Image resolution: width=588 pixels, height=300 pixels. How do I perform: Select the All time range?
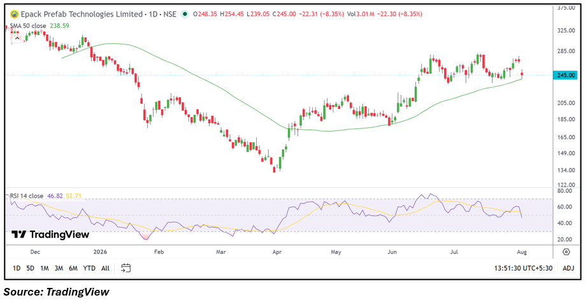(105, 268)
